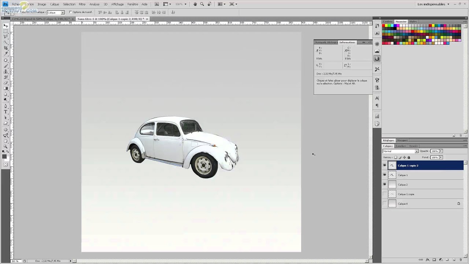Click the foreground color swatch
The width and height of the screenshot is (469, 264).
click(4, 157)
